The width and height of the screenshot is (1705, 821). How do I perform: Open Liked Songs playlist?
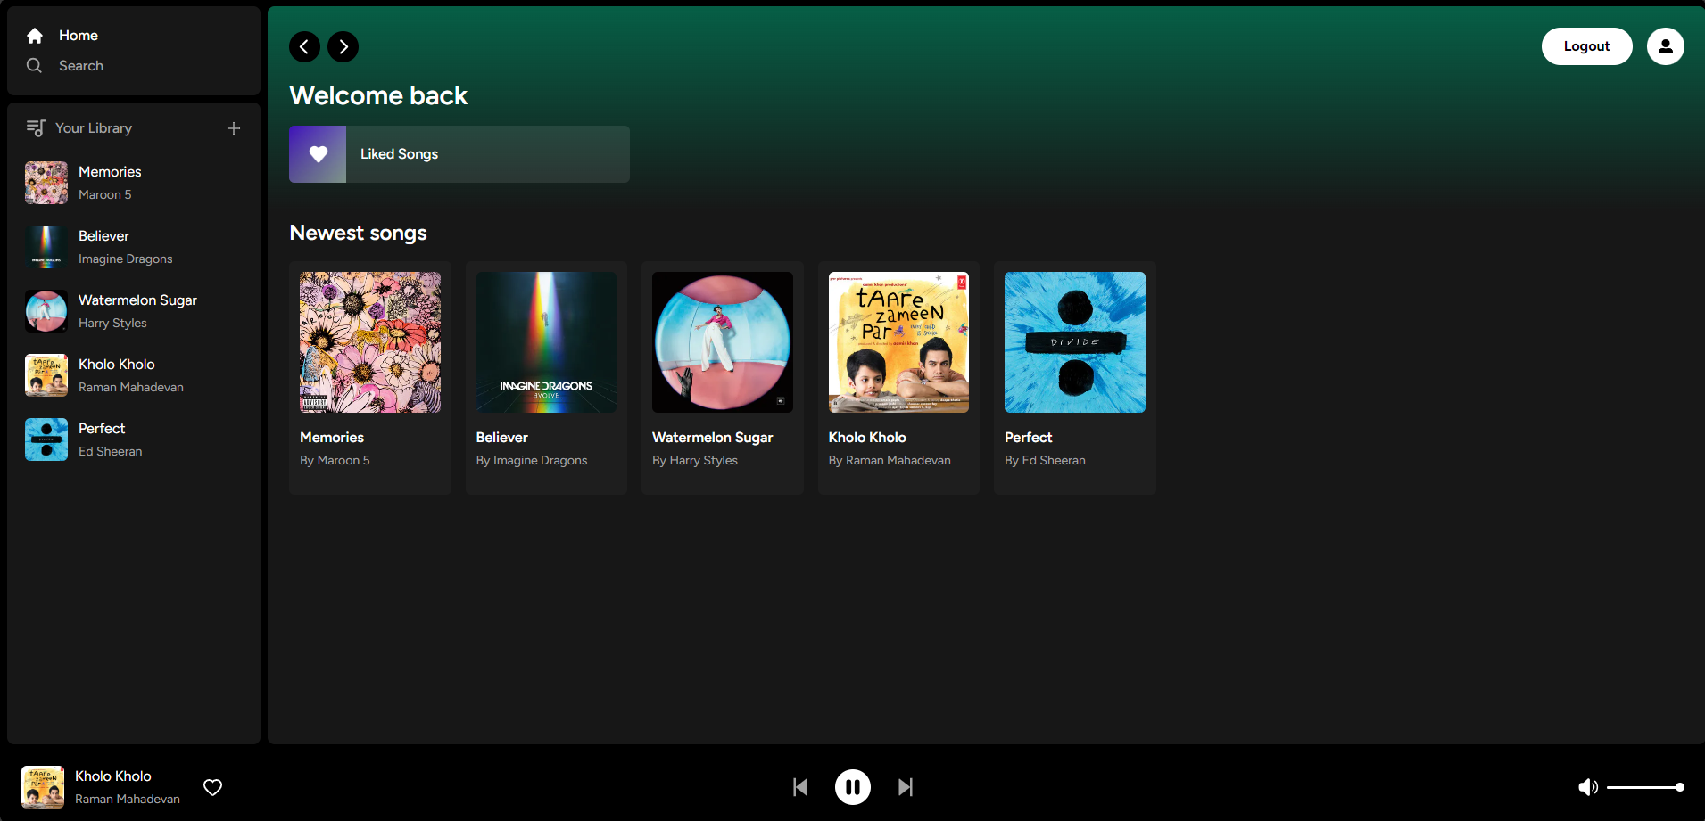tap(459, 154)
